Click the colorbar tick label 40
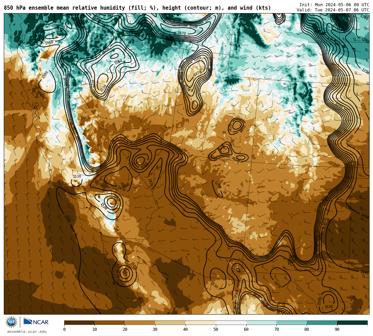The height and width of the screenshot is (336, 373). [x=185, y=329]
